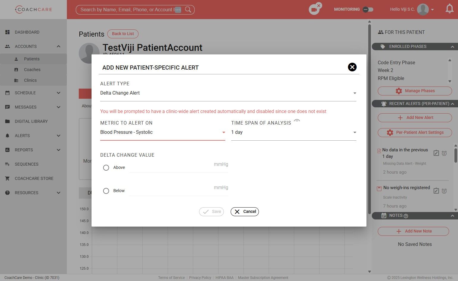This screenshot has width=458, height=281.
Task: Click the search magnifier icon
Action: (x=188, y=10)
